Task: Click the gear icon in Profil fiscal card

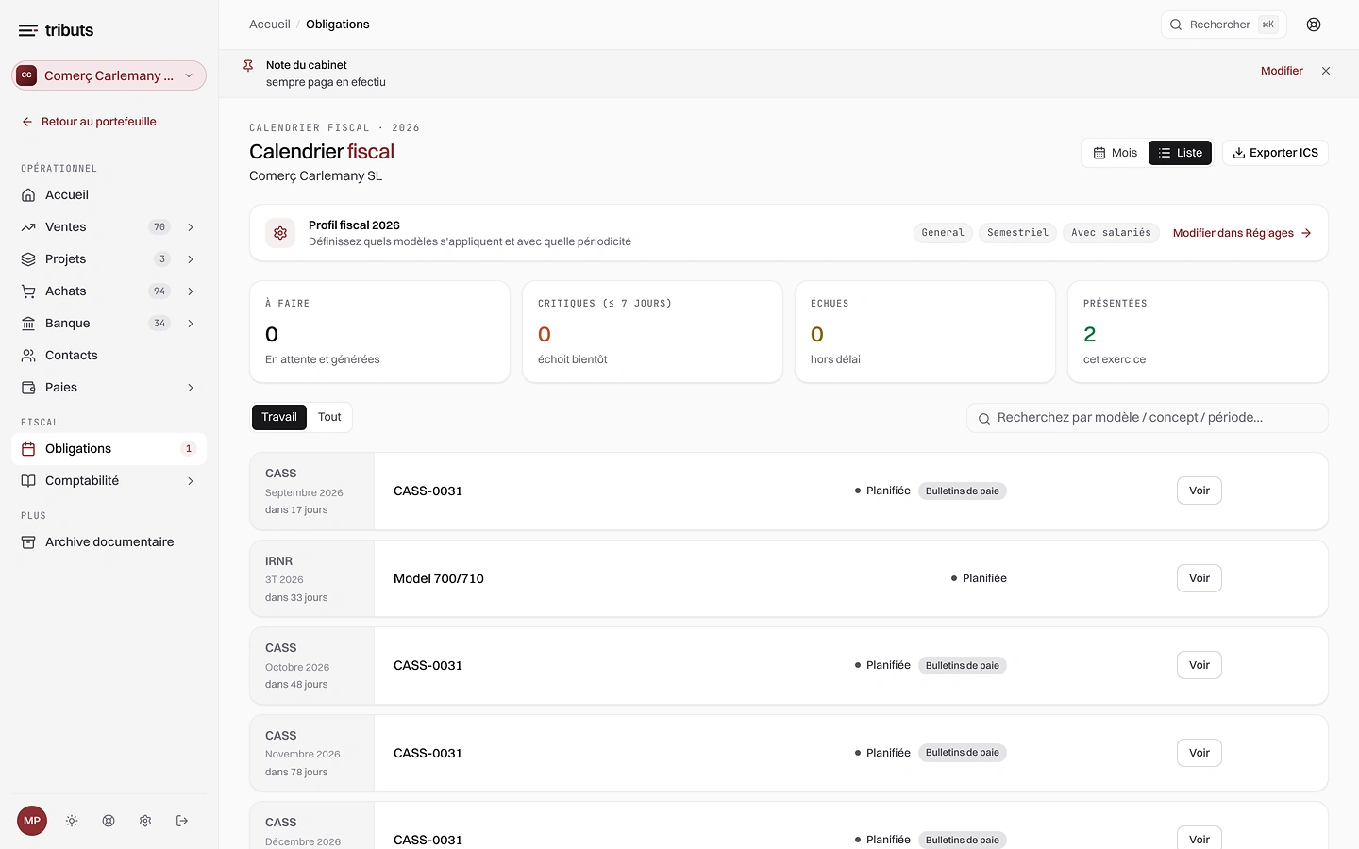Action: pyautogui.click(x=280, y=233)
